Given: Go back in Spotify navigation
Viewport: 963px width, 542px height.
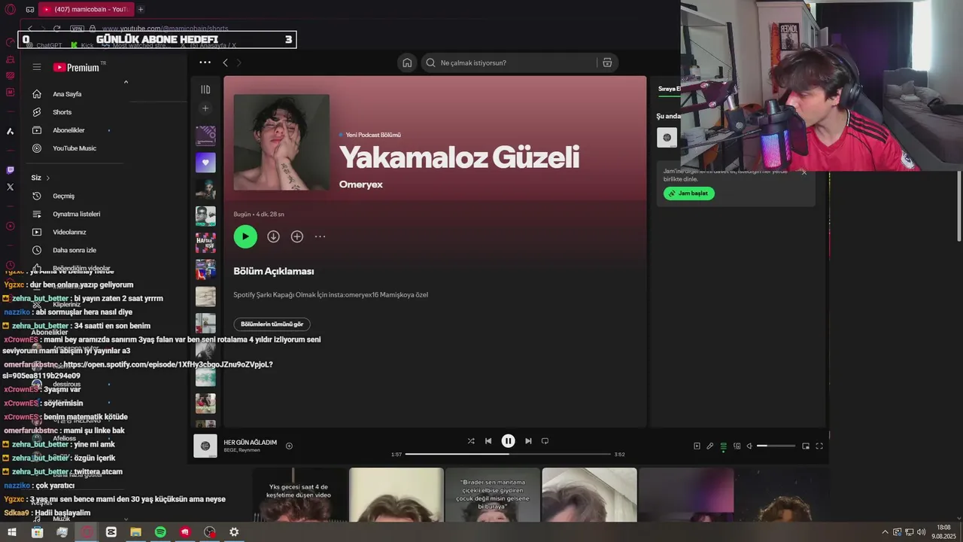Looking at the screenshot, I should (x=225, y=62).
